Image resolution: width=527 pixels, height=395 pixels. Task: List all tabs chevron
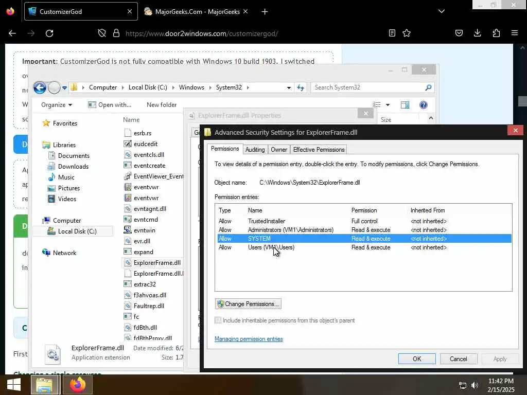pos(442,11)
